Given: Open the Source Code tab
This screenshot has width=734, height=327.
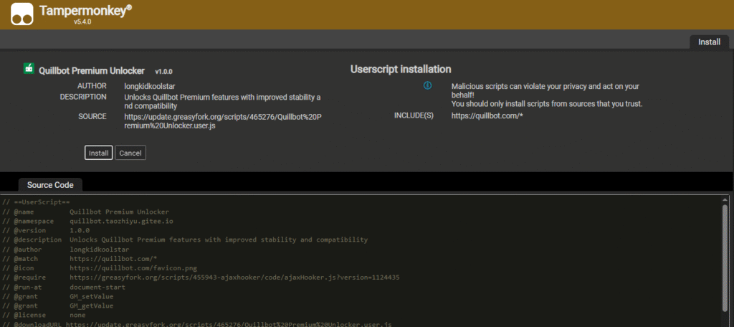Looking at the screenshot, I should 50,184.
